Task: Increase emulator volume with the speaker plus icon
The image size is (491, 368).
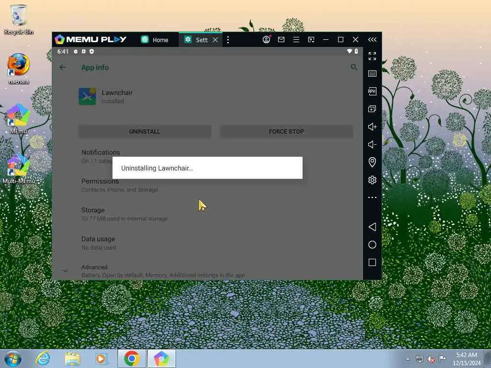Action: 372,126
